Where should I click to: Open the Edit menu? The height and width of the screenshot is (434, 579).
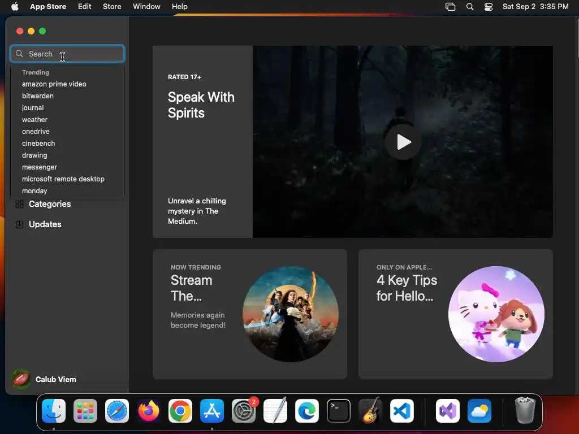(85, 7)
